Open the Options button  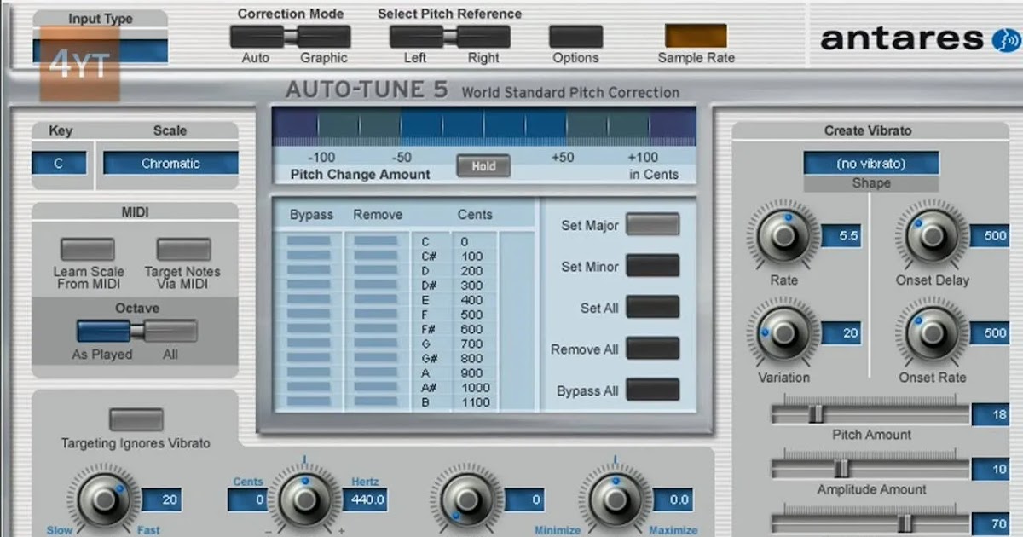point(575,37)
